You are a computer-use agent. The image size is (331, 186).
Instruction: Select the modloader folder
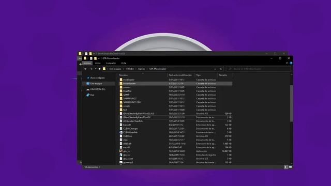[x=176, y=80]
